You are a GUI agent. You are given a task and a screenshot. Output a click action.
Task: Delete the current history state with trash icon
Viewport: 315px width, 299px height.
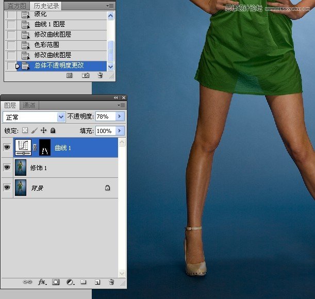tap(100, 75)
